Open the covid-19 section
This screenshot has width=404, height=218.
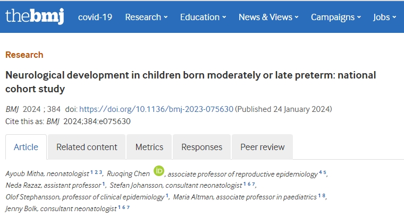(95, 17)
